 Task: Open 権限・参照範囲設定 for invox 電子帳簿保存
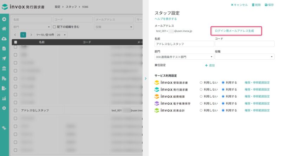[x=257, y=103]
